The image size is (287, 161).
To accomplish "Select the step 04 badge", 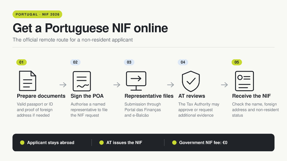I will tap(183, 62).
